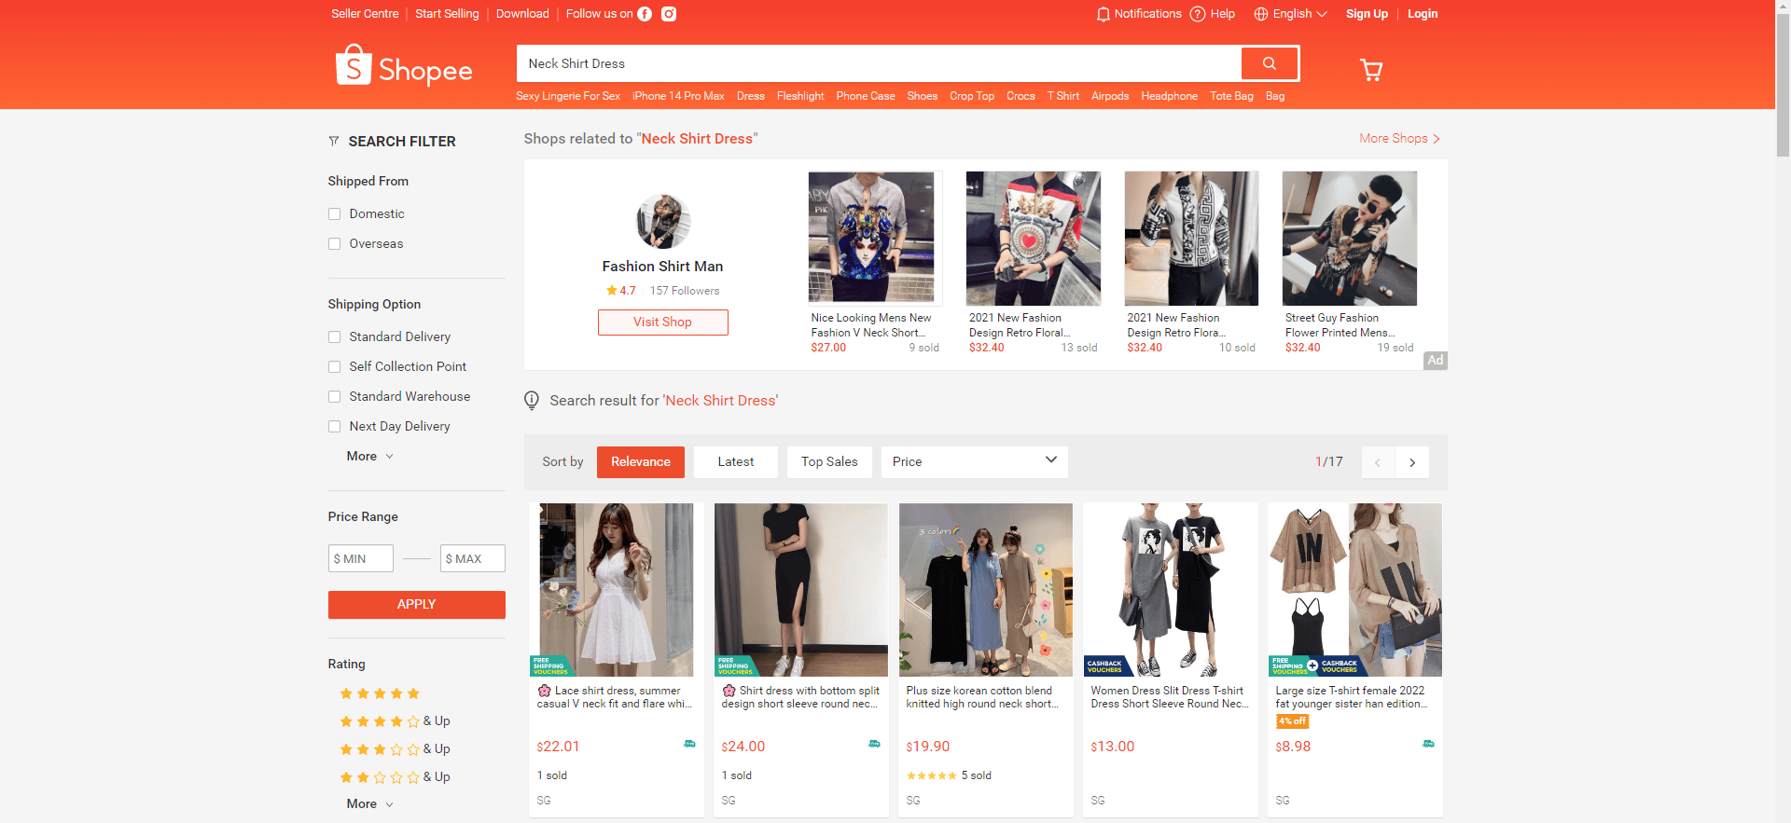The image size is (1791, 823).
Task: Click the Help question mark icon
Action: [x=1198, y=14]
